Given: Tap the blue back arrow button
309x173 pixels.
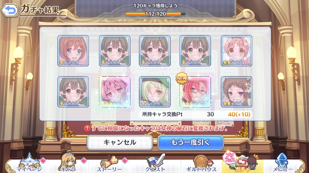Looking at the screenshot, I should (9, 10).
